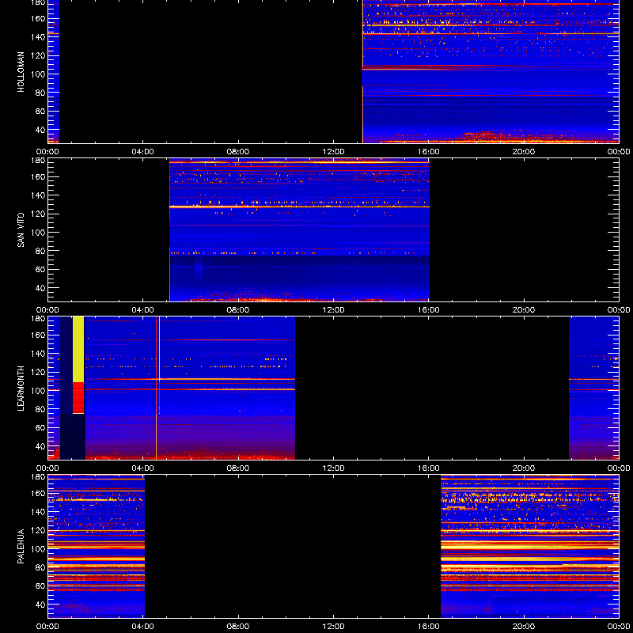Screen dimensions: 633x633
Task: Click the PALEHUA station axis label
Action: coord(21,547)
